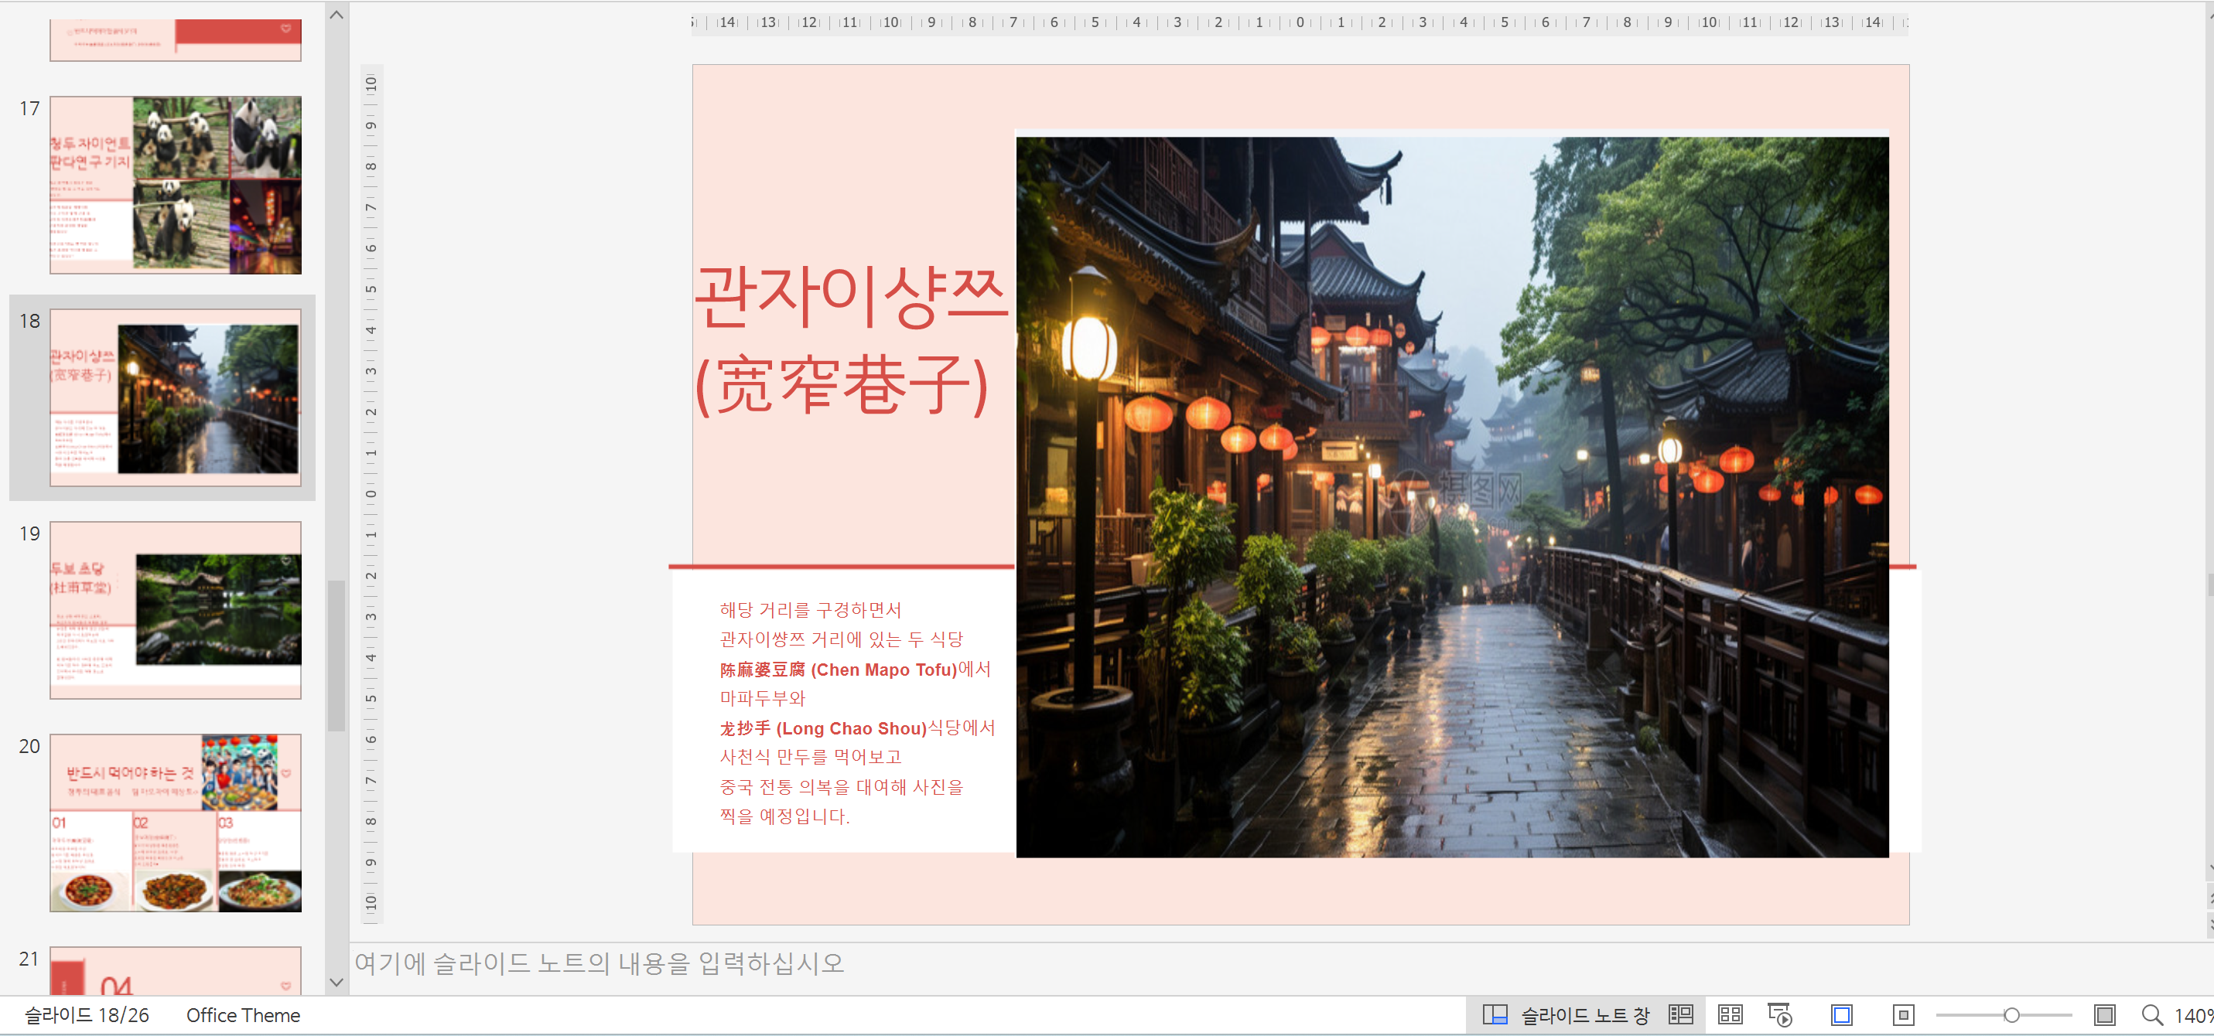Select slide 20 food thumbnail
The width and height of the screenshot is (2214, 1036).
(176, 822)
